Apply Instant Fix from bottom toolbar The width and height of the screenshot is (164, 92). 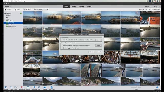34,87
